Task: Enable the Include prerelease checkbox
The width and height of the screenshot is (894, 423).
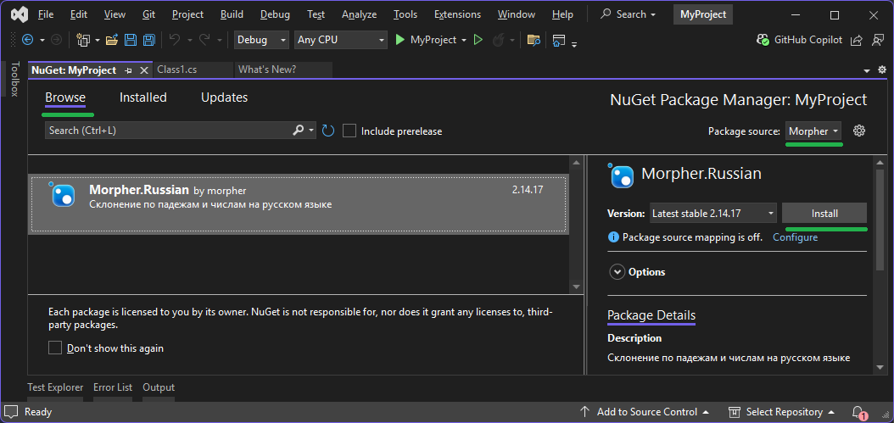Action: click(349, 131)
